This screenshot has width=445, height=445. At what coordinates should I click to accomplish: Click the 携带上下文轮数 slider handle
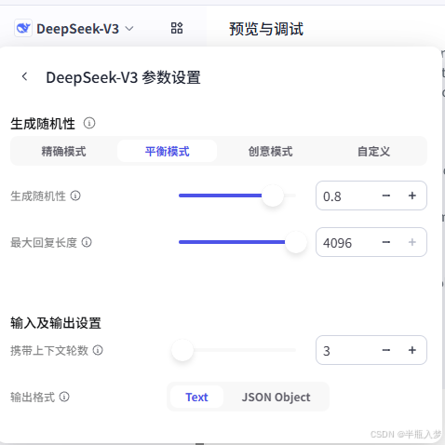pyautogui.click(x=182, y=350)
